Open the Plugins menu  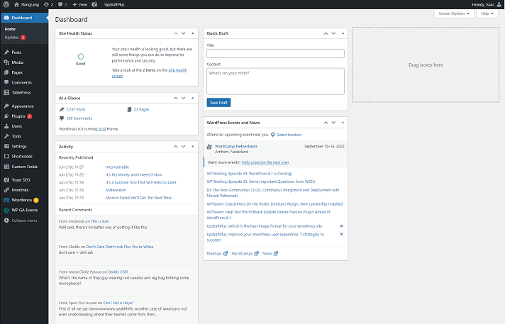click(x=18, y=116)
